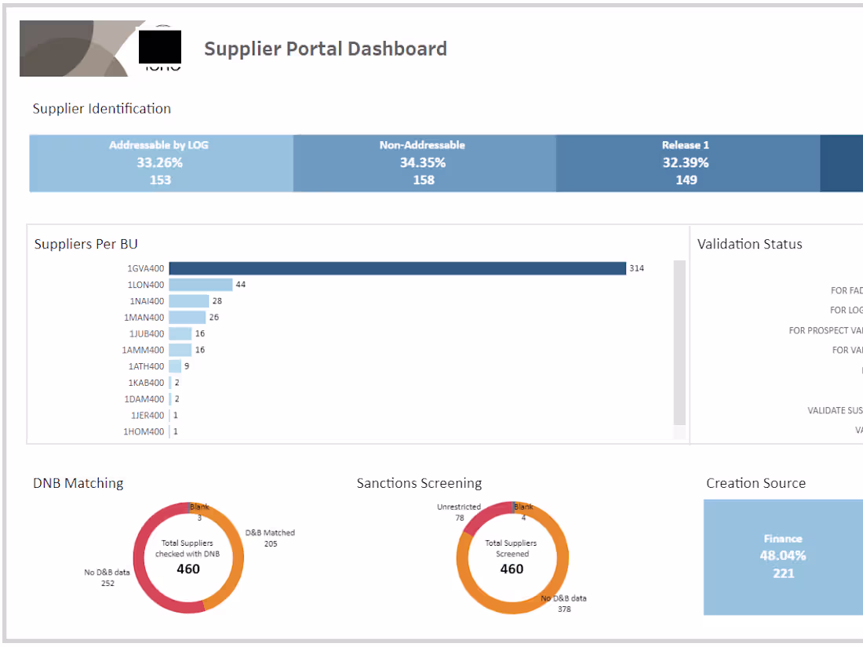Select the Addressable by LOG tile
Screen dimensions: 863x647
[161, 163]
